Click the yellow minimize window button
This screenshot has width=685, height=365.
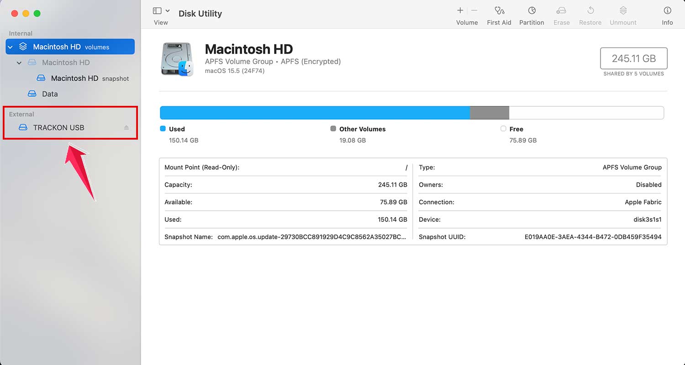tap(26, 13)
